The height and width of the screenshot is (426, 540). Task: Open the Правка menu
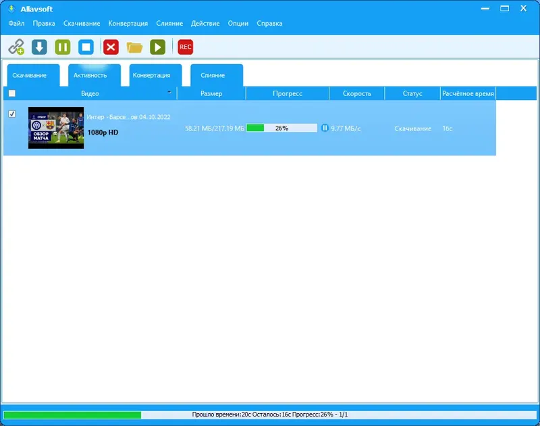pos(44,24)
